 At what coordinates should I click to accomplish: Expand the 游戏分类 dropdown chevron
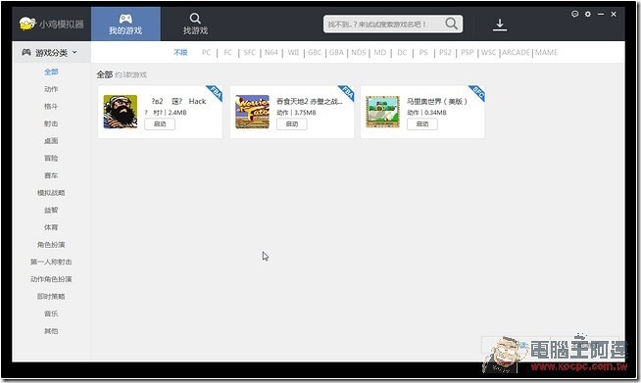(74, 52)
